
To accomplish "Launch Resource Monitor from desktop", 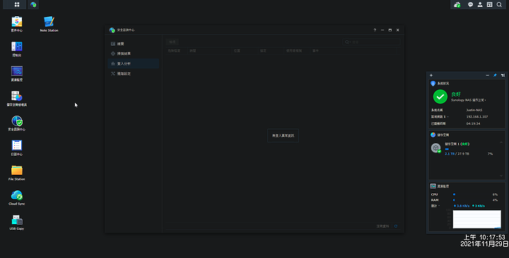I will point(17,73).
